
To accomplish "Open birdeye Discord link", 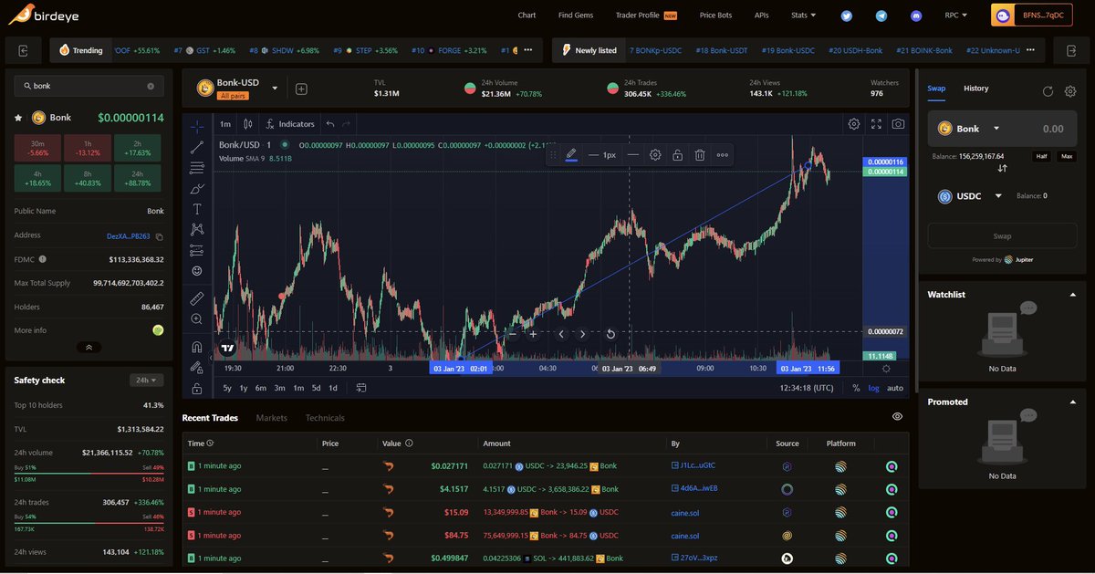I will (x=915, y=16).
